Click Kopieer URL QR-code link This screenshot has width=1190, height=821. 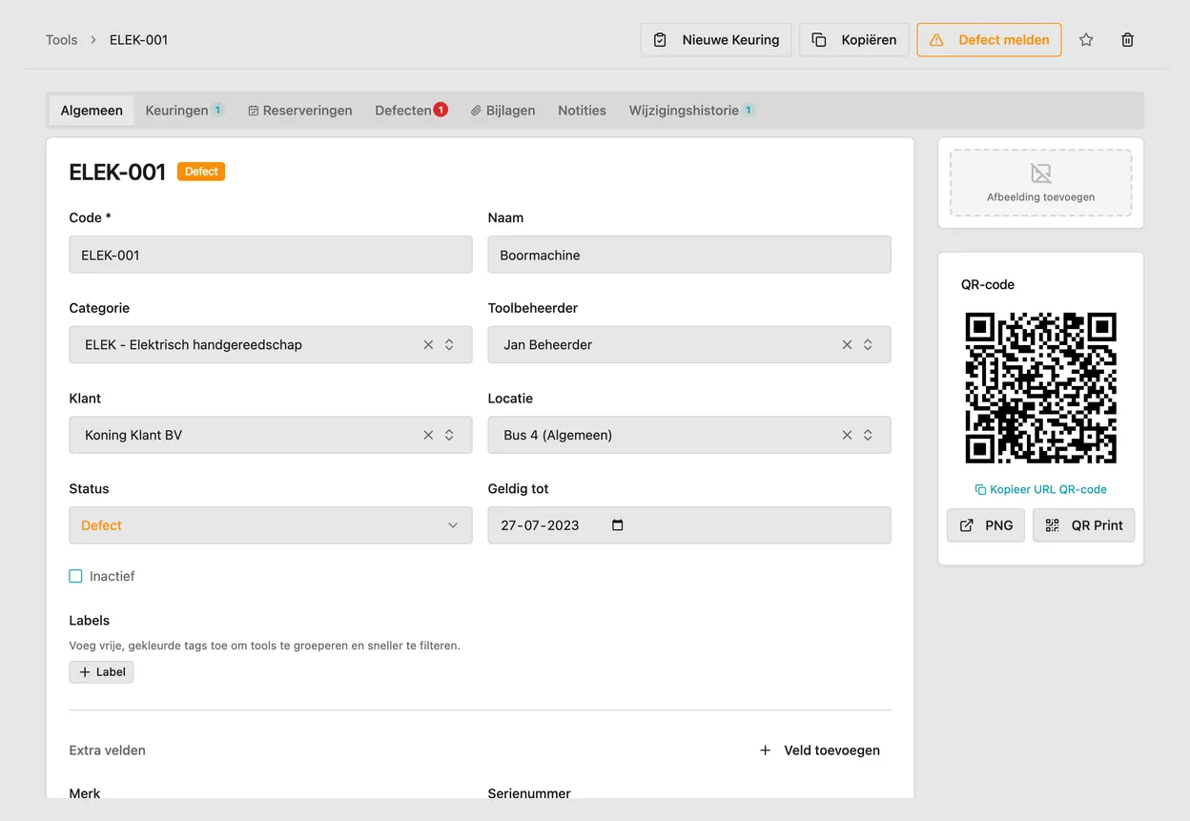[1040, 489]
